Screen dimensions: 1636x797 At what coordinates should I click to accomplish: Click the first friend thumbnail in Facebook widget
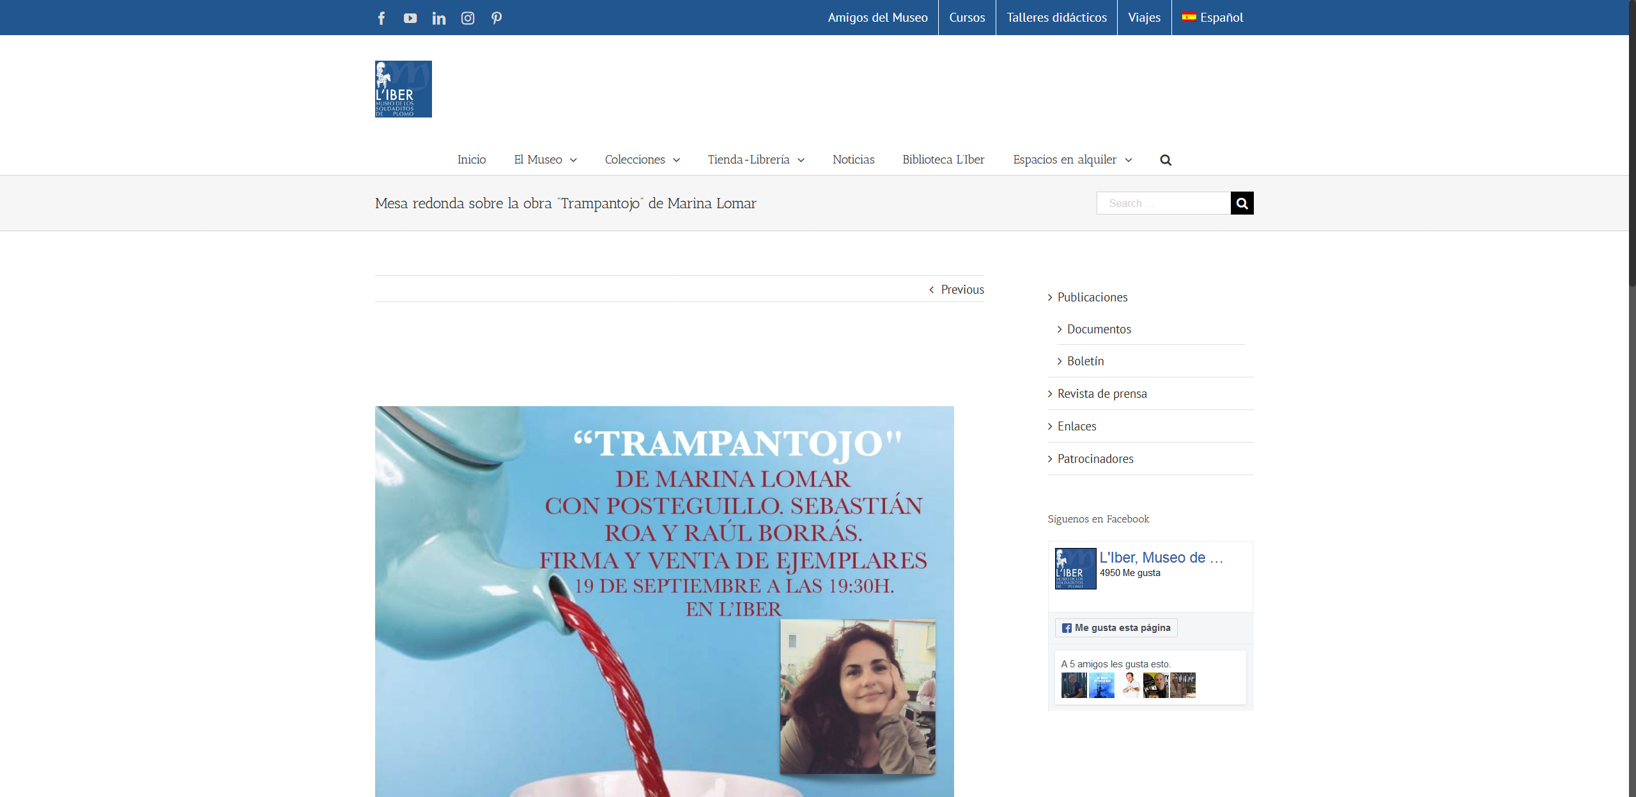1074,685
